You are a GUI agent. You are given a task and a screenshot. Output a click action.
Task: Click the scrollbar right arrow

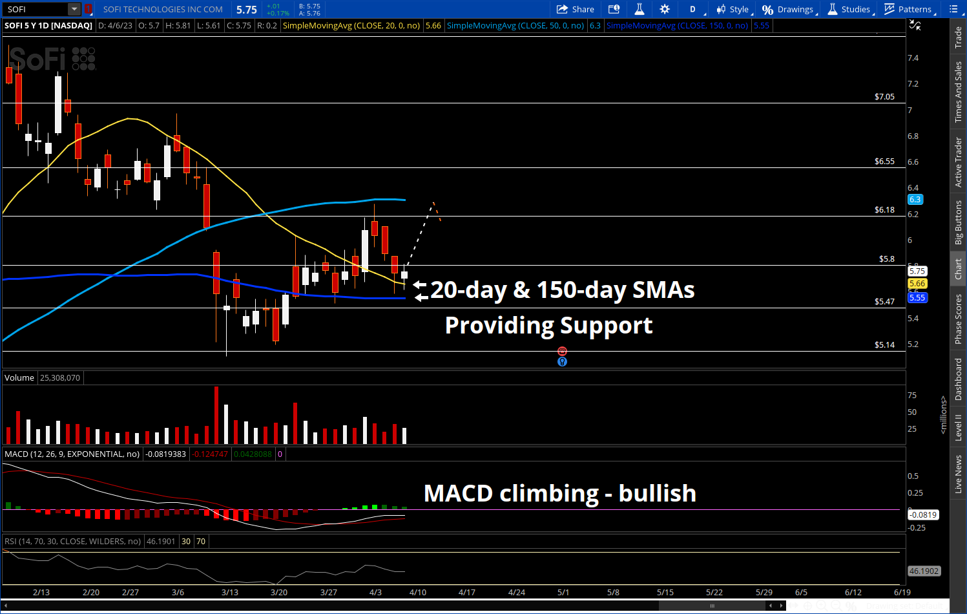coord(781,606)
